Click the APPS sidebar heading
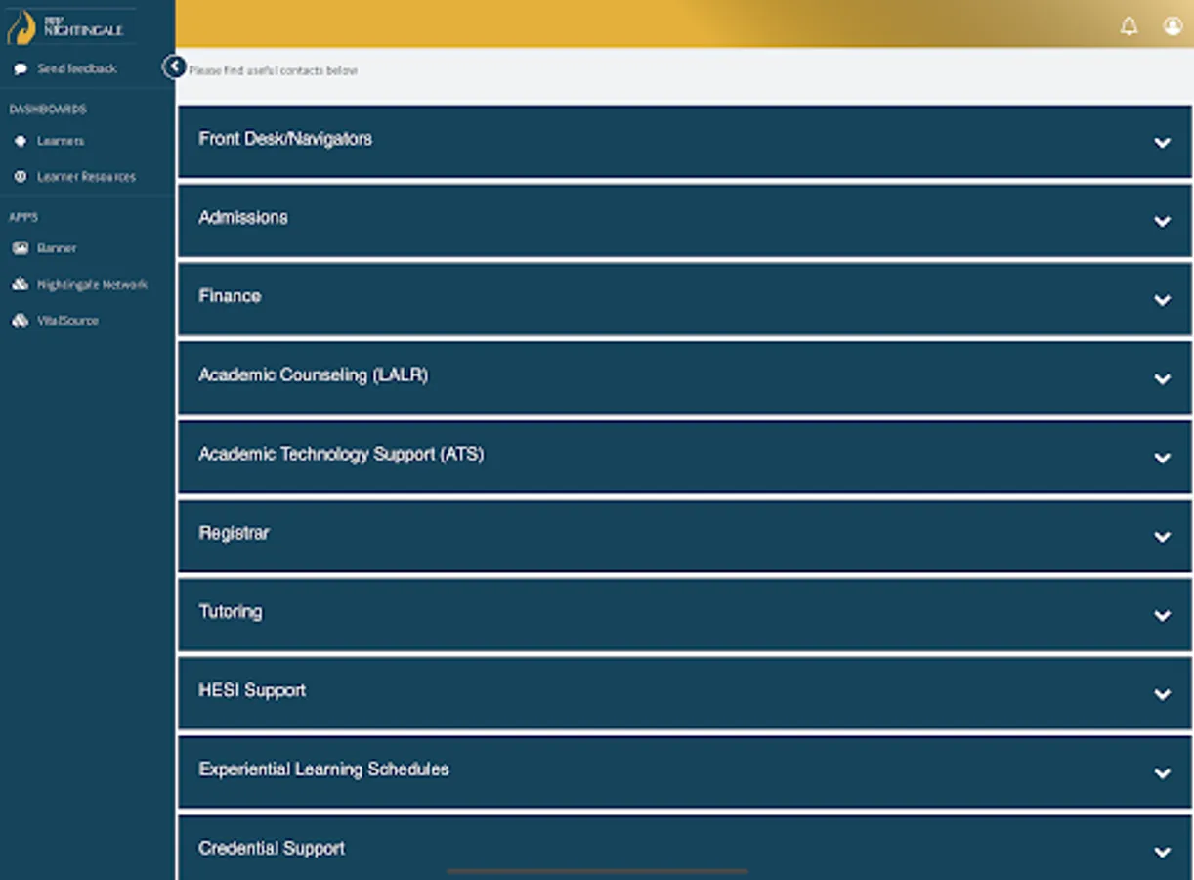Image resolution: width=1194 pixels, height=880 pixels. click(x=23, y=217)
